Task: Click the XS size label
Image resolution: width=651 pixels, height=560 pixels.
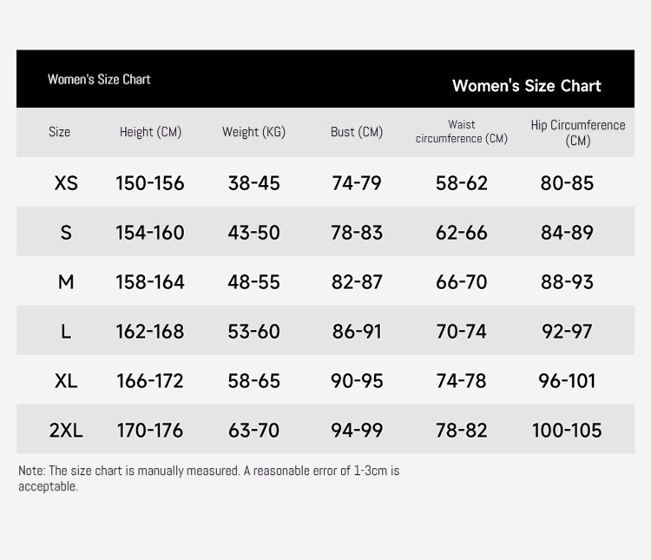Action: pos(66,183)
